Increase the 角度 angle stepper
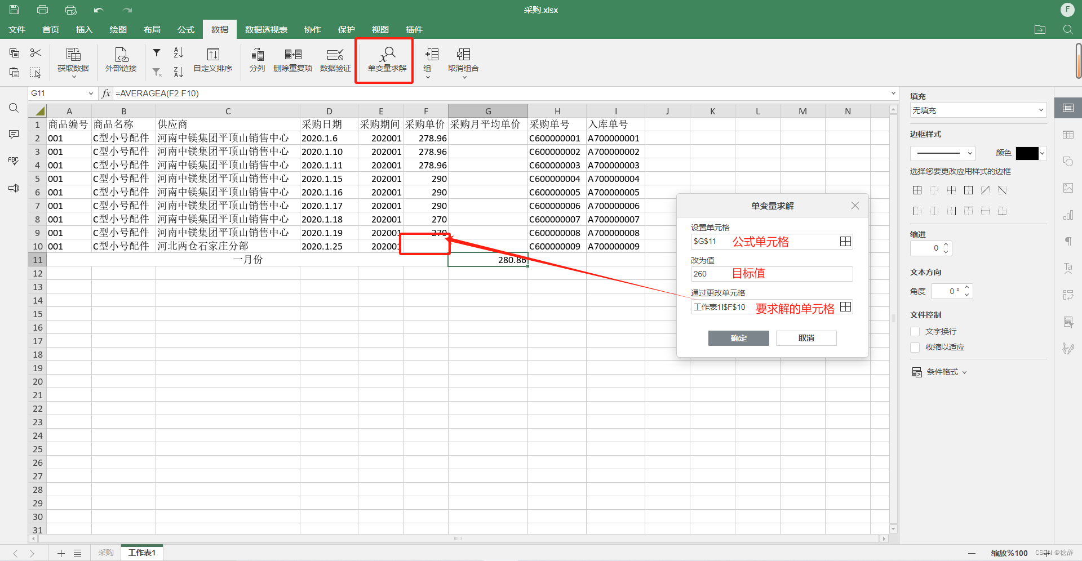 tap(966, 288)
